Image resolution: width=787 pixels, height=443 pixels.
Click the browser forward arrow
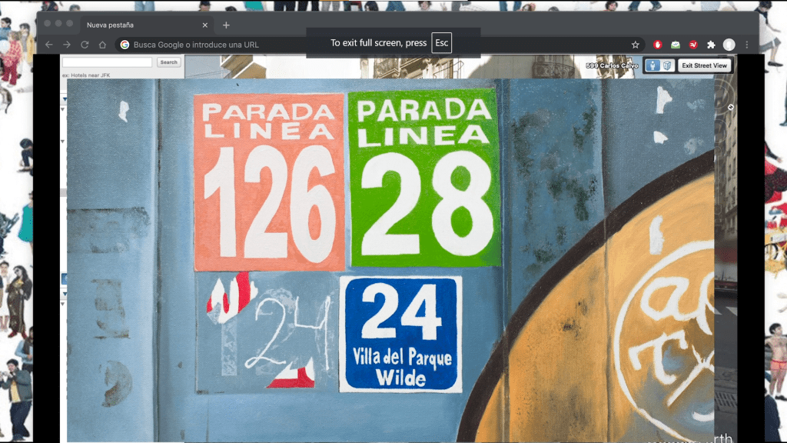point(66,45)
